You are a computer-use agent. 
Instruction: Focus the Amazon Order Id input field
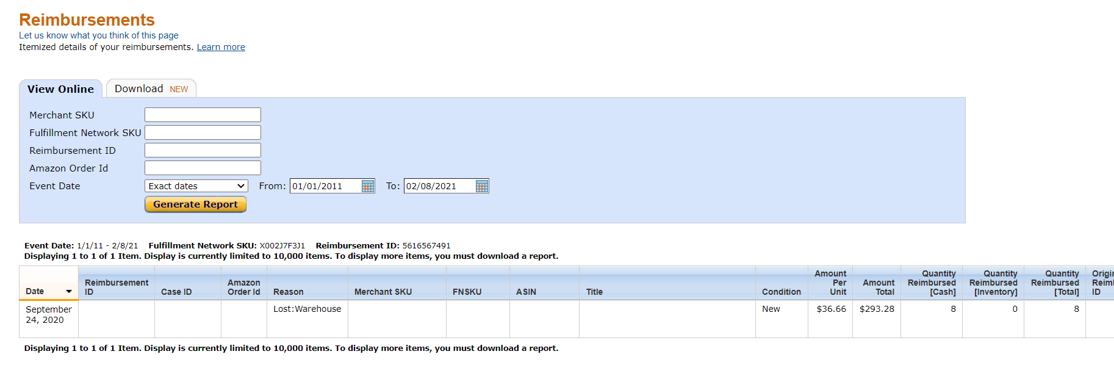tap(203, 168)
